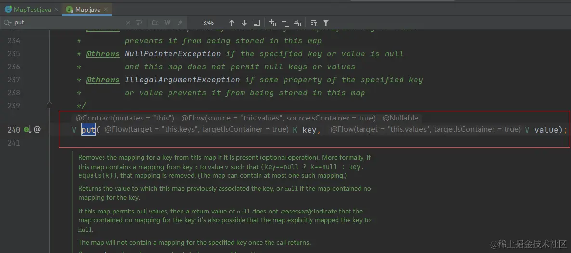Click line number 236 in gutter

14,67
